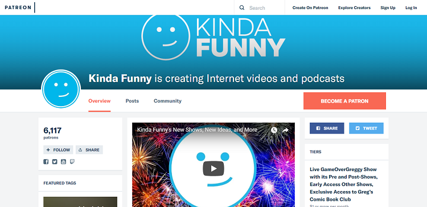This screenshot has width=427, height=207.
Task: Click the '6,117' patrons count
Action: [52, 131]
